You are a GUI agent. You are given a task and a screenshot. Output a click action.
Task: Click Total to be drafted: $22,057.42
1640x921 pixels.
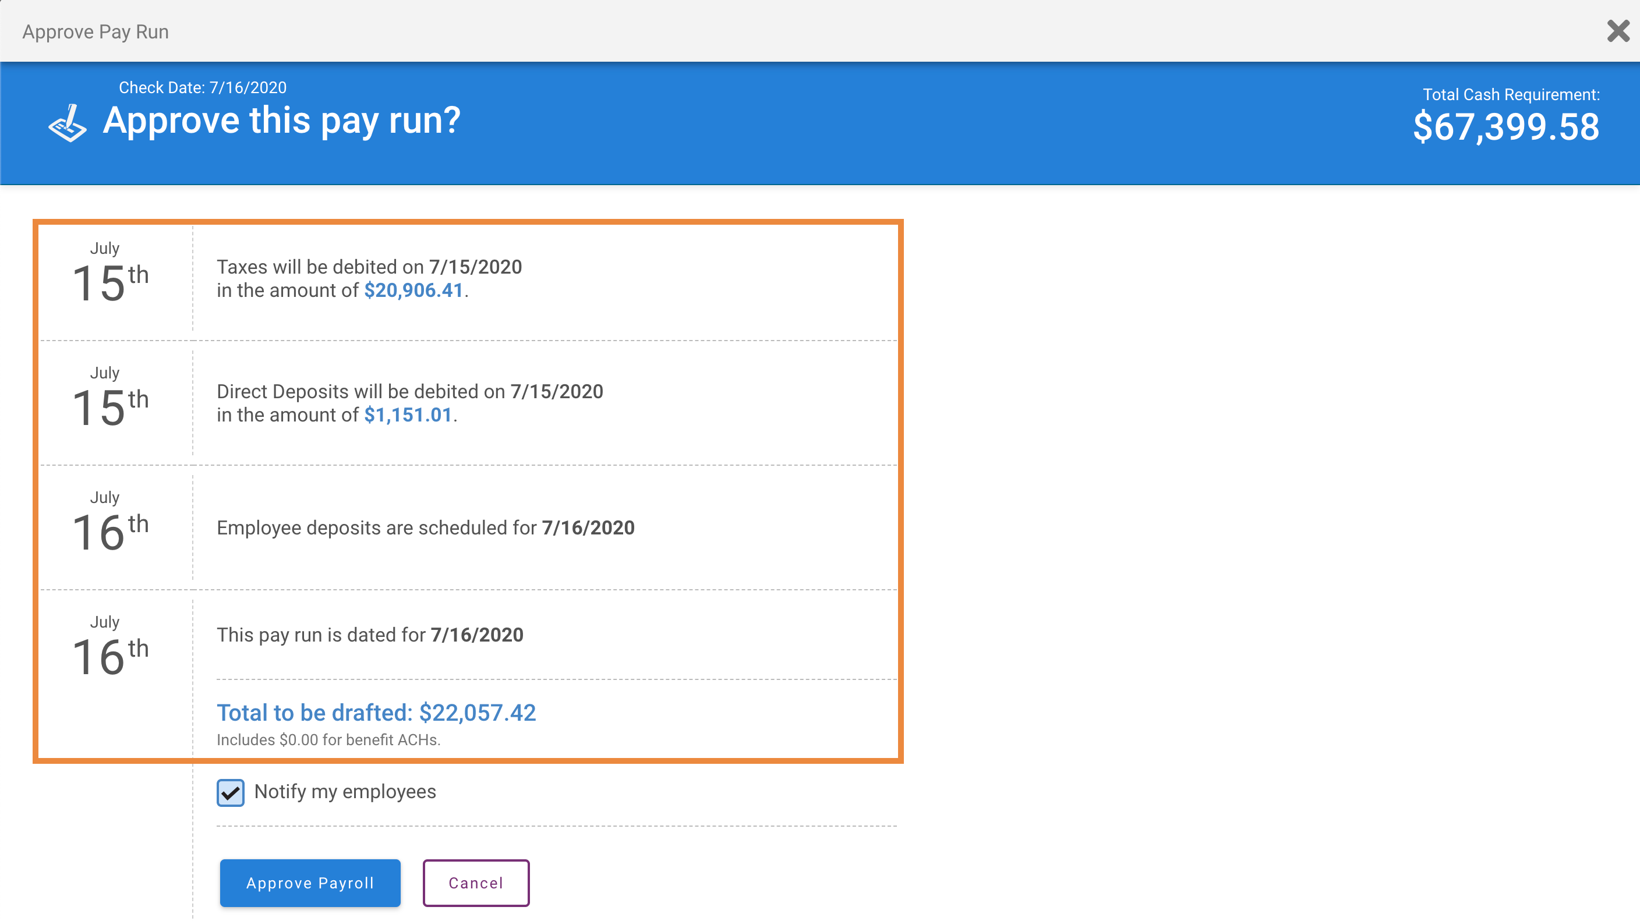[376, 713]
